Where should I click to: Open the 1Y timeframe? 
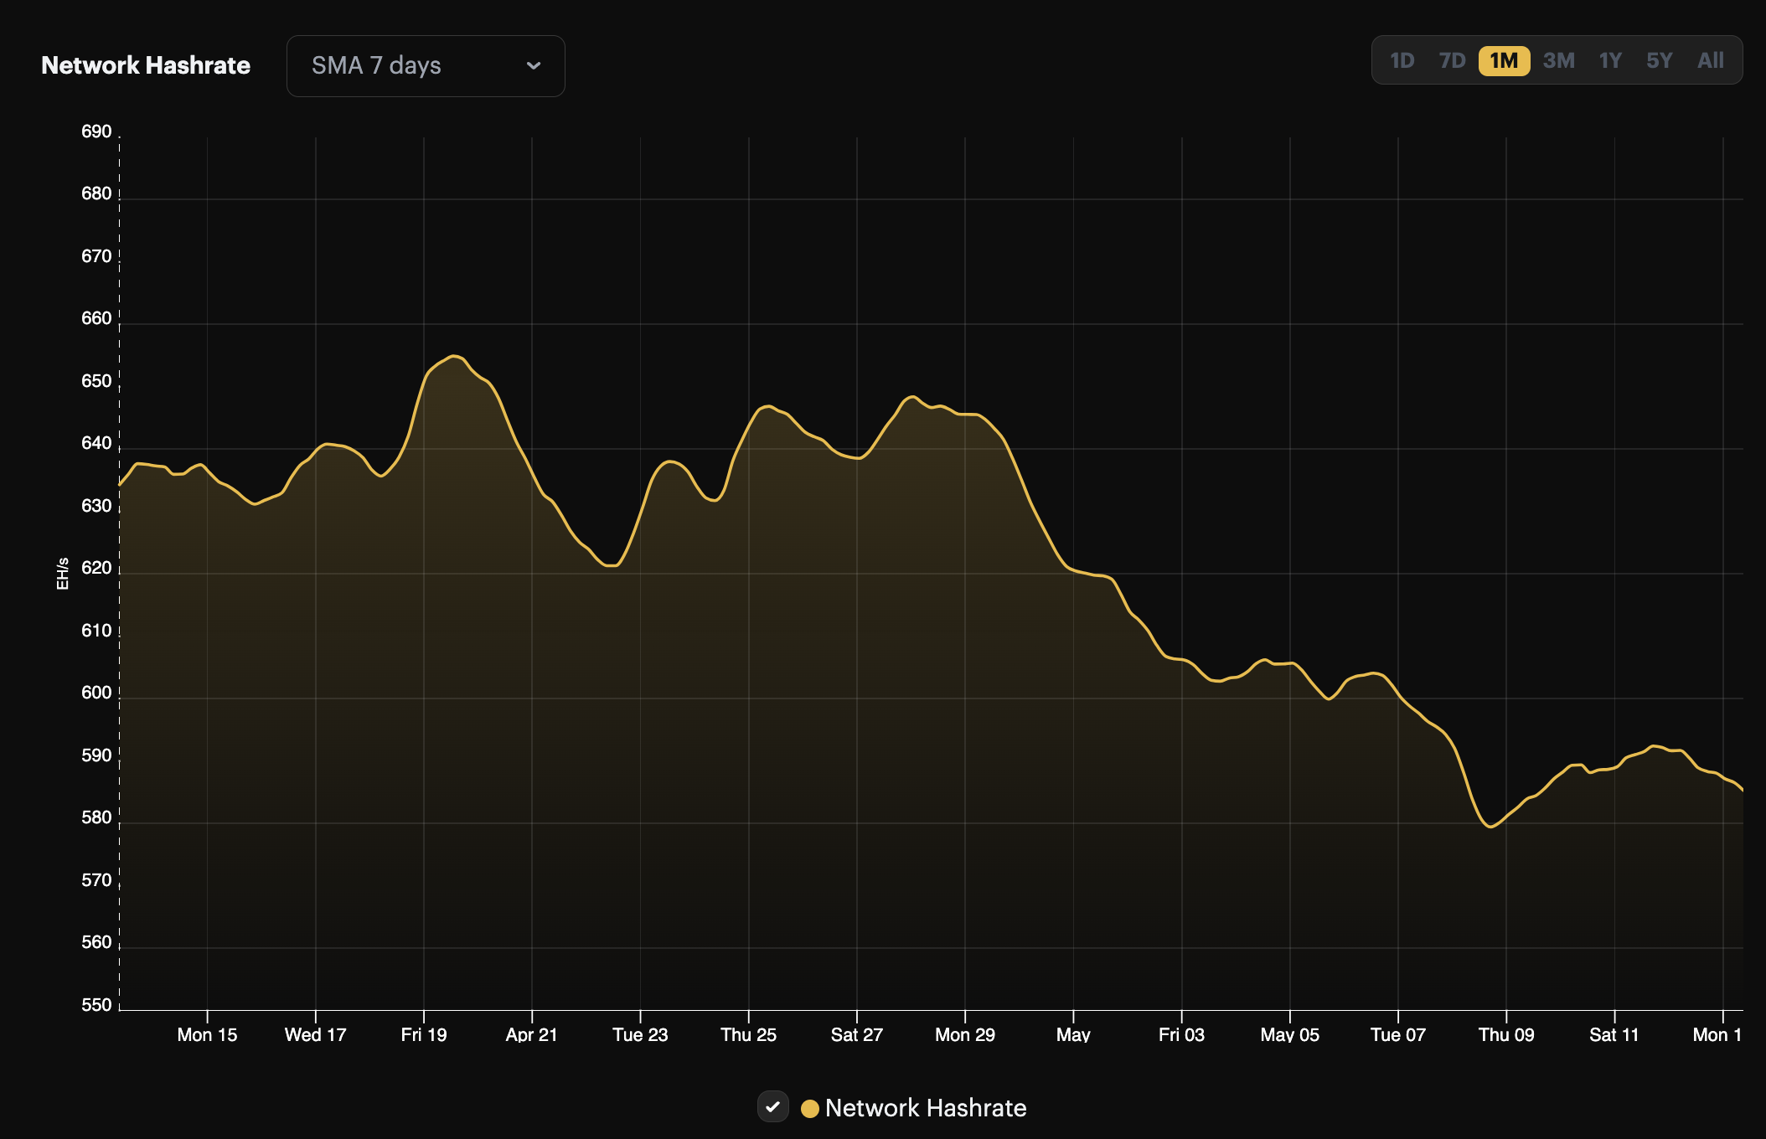tap(1609, 60)
